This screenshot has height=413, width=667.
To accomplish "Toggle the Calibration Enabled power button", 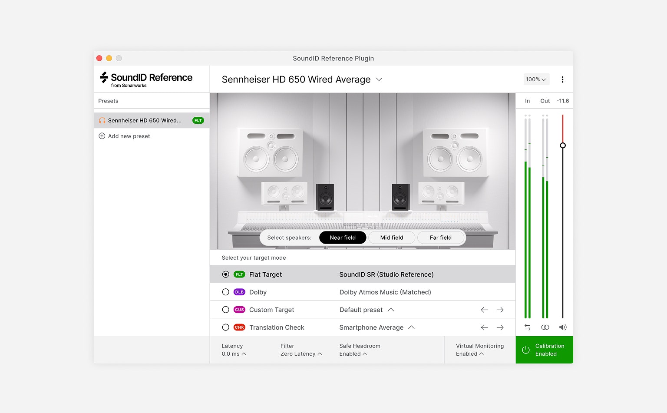I will coord(526,350).
